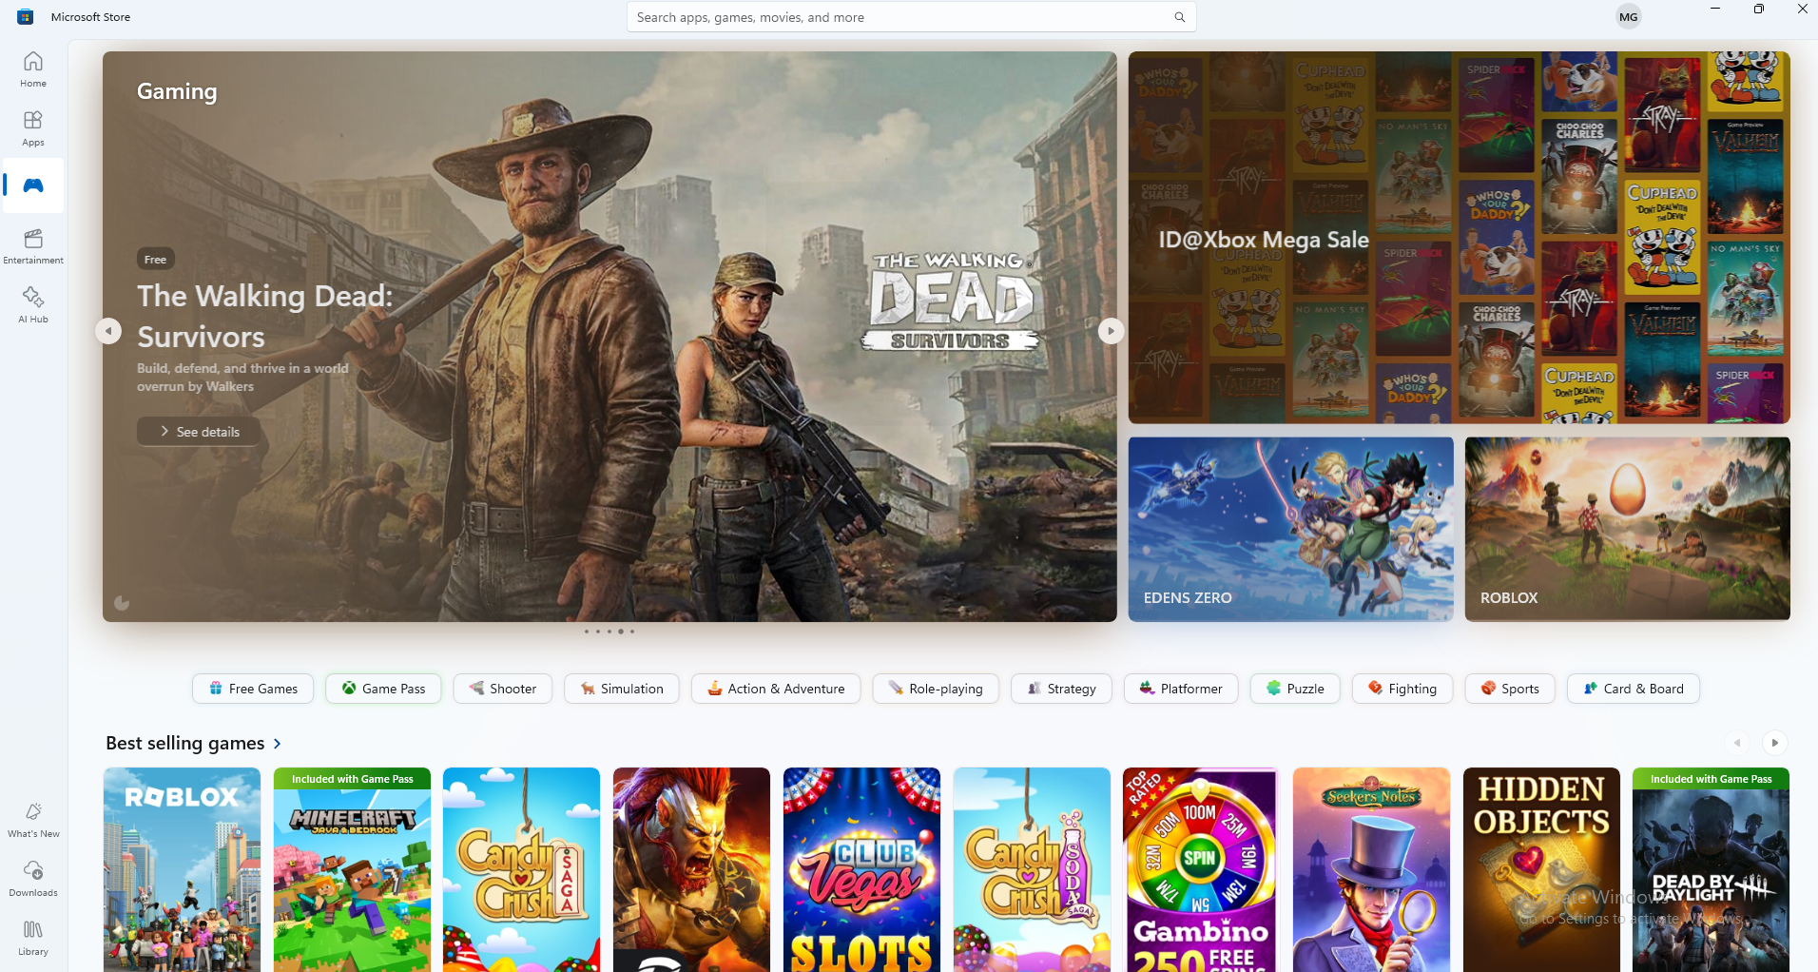Open the Candy Crush Soda Saga card
Viewport: 1818px width, 972px height.
tap(1032, 869)
